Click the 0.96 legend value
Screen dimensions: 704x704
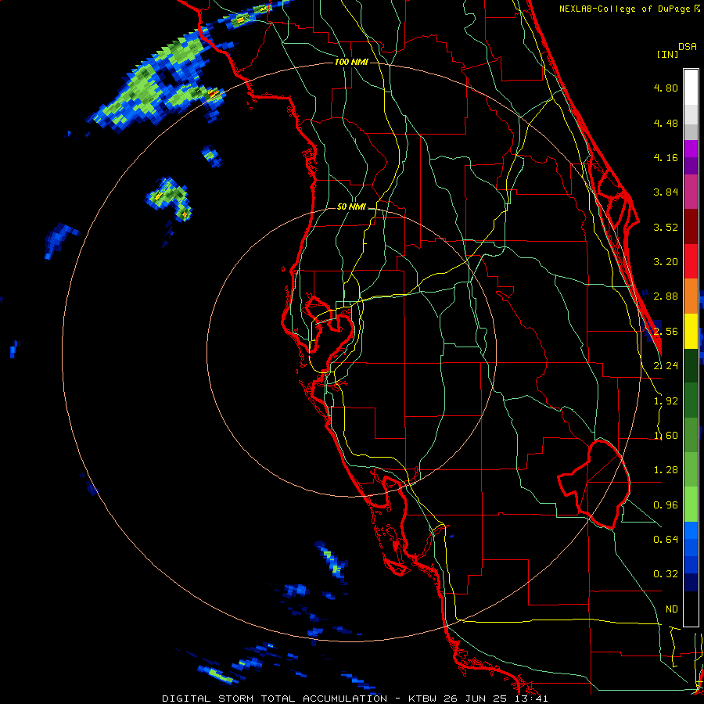click(666, 505)
